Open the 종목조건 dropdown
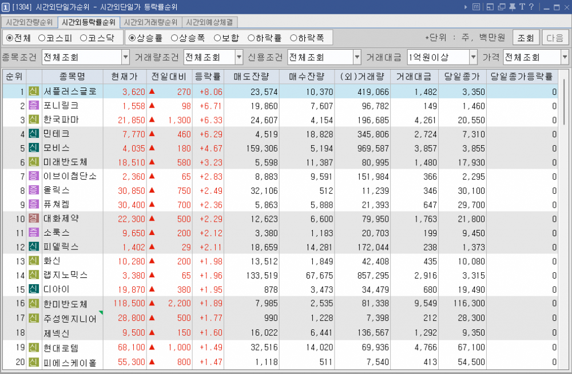Viewport: 572px width, 374px height. click(125, 57)
